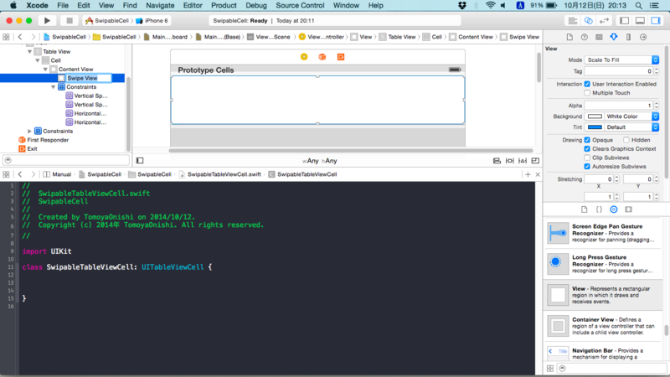The height and width of the screenshot is (377, 670).
Task: Click the Background color well
Action: coord(595,116)
